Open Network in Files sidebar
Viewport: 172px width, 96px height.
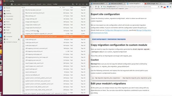(9, 33)
